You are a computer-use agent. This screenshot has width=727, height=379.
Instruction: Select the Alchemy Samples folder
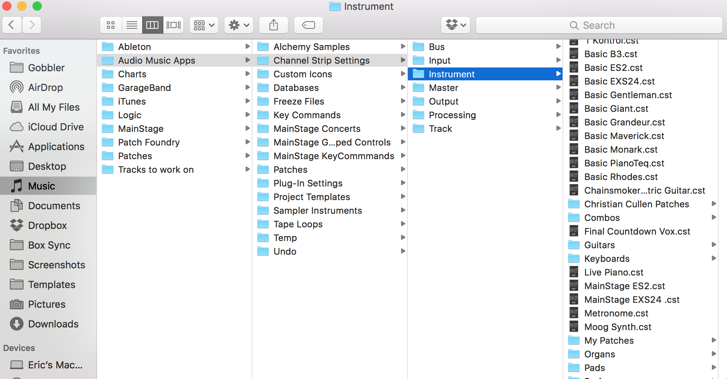tap(330, 47)
